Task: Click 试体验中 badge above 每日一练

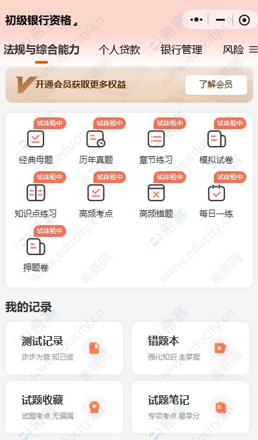Action: (230, 177)
